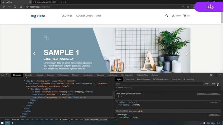
Task: Switch to the Memory tab
Action: coord(76,75)
